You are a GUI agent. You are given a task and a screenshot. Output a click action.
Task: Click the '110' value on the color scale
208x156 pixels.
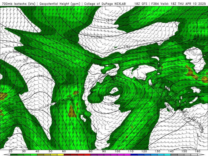pyautogui.click(x=131, y=151)
